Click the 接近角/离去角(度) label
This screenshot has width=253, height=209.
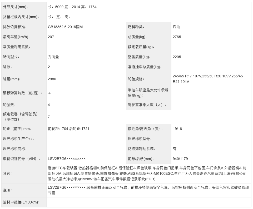[x=146, y=129]
